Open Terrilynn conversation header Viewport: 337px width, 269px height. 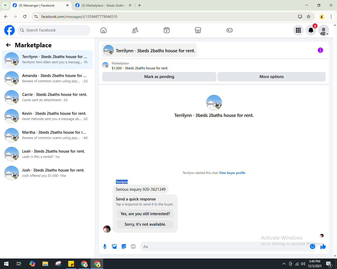coord(149,50)
